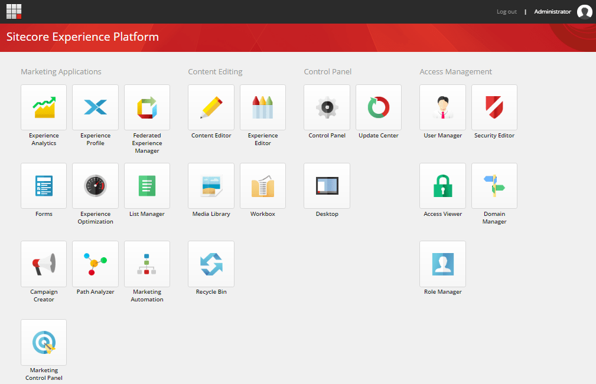
Task: Open Federated Experience Manager
Action: tap(147, 107)
